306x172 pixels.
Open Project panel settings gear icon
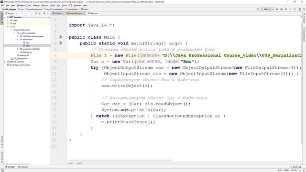pyautogui.click(x=44, y=13)
